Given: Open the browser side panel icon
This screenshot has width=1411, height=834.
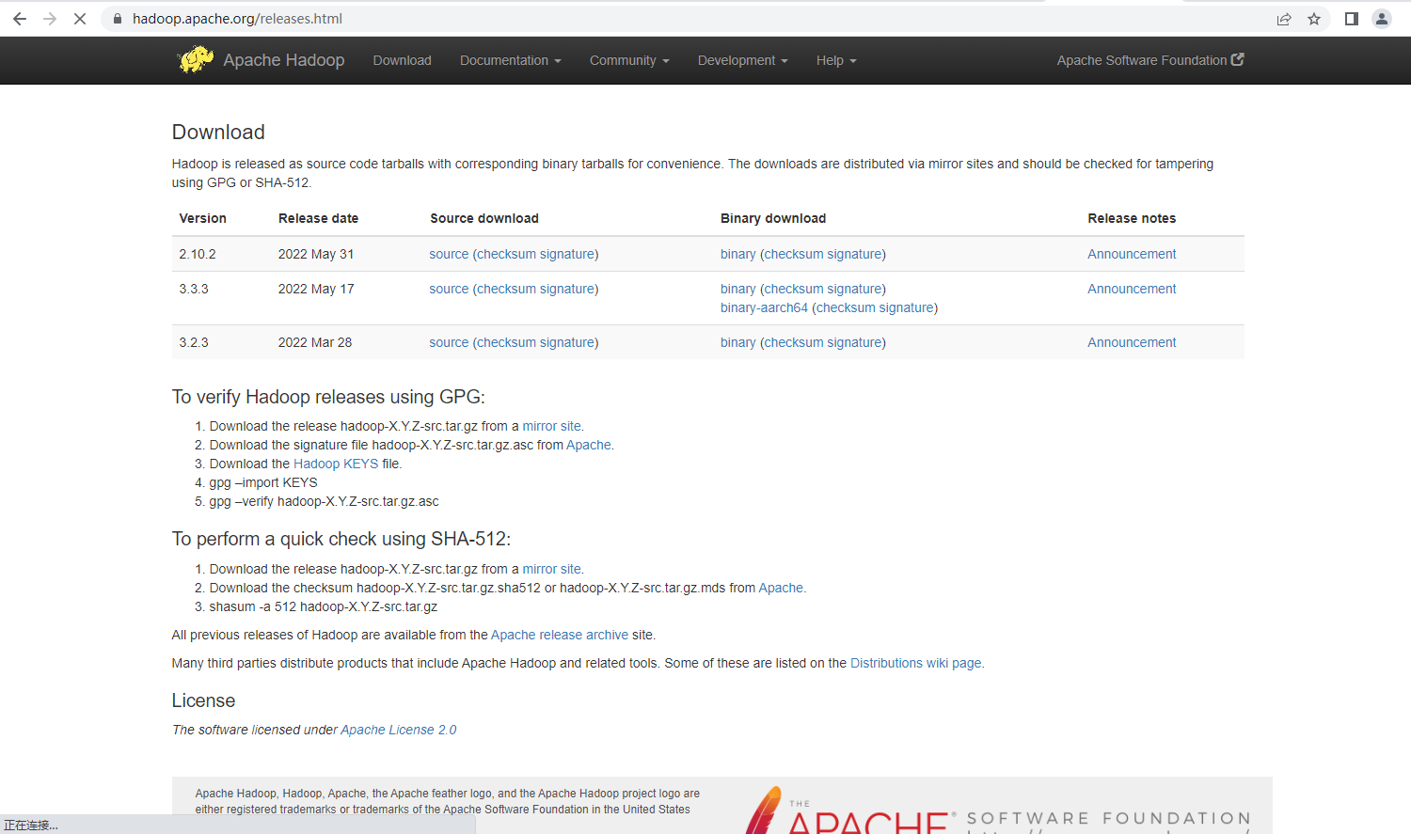Looking at the screenshot, I should coord(1352,19).
